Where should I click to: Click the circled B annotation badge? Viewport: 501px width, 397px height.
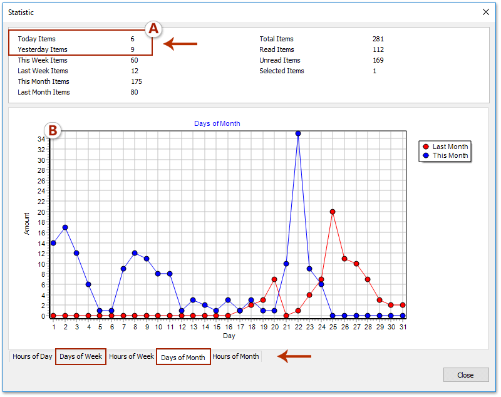53,130
